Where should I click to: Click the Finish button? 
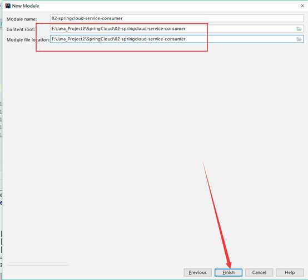pyautogui.click(x=228, y=272)
